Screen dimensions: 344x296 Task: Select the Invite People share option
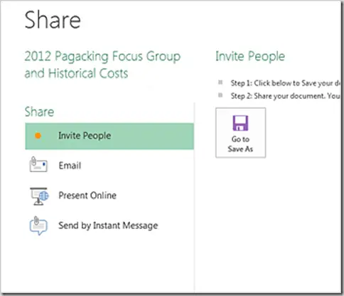click(x=109, y=136)
